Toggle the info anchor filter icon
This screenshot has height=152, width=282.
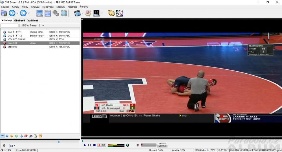(x=21, y=136)
